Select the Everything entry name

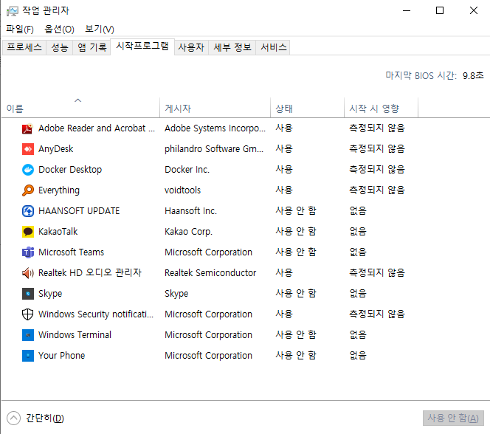[x=59, y=190]
